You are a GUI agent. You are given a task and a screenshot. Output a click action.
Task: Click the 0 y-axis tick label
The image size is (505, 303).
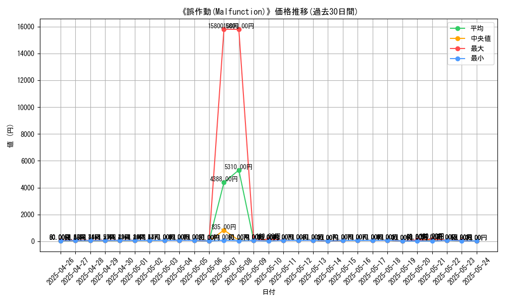[33, 241]
